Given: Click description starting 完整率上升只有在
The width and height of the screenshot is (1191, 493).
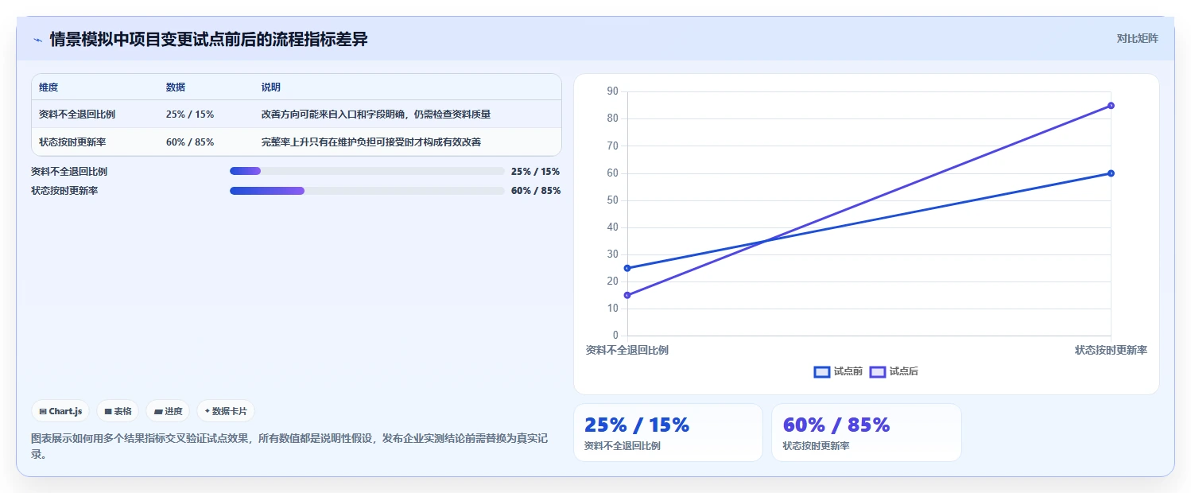Looking at the screenshot, I should (x=371, y=142).
